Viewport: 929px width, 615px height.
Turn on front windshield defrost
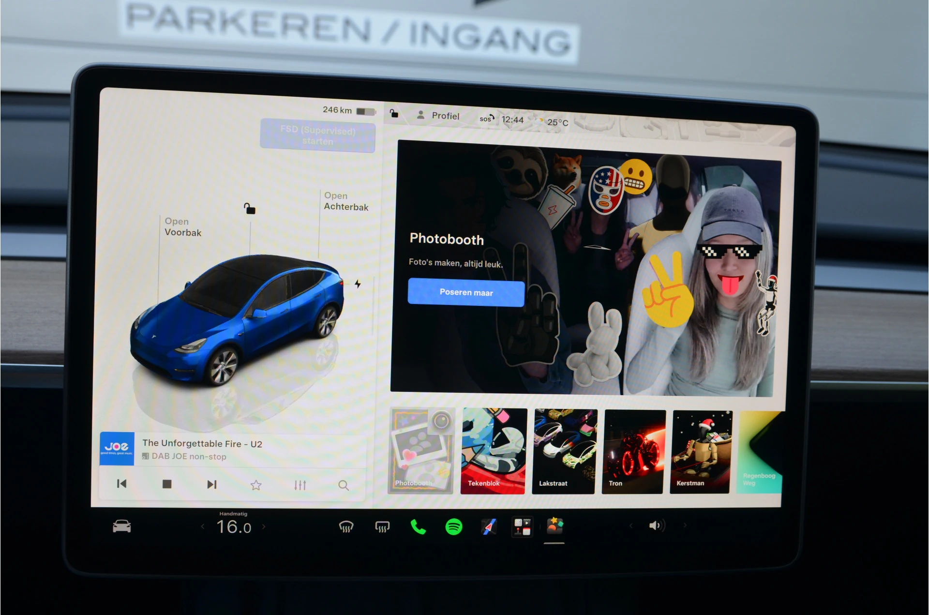[346, 526]
